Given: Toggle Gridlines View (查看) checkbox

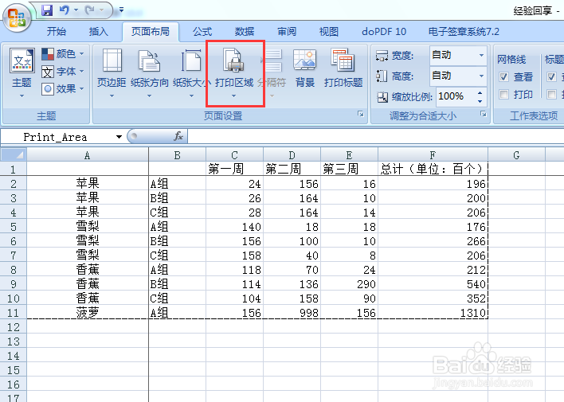Looking at the screenshot, I should (x=503, y=76).
